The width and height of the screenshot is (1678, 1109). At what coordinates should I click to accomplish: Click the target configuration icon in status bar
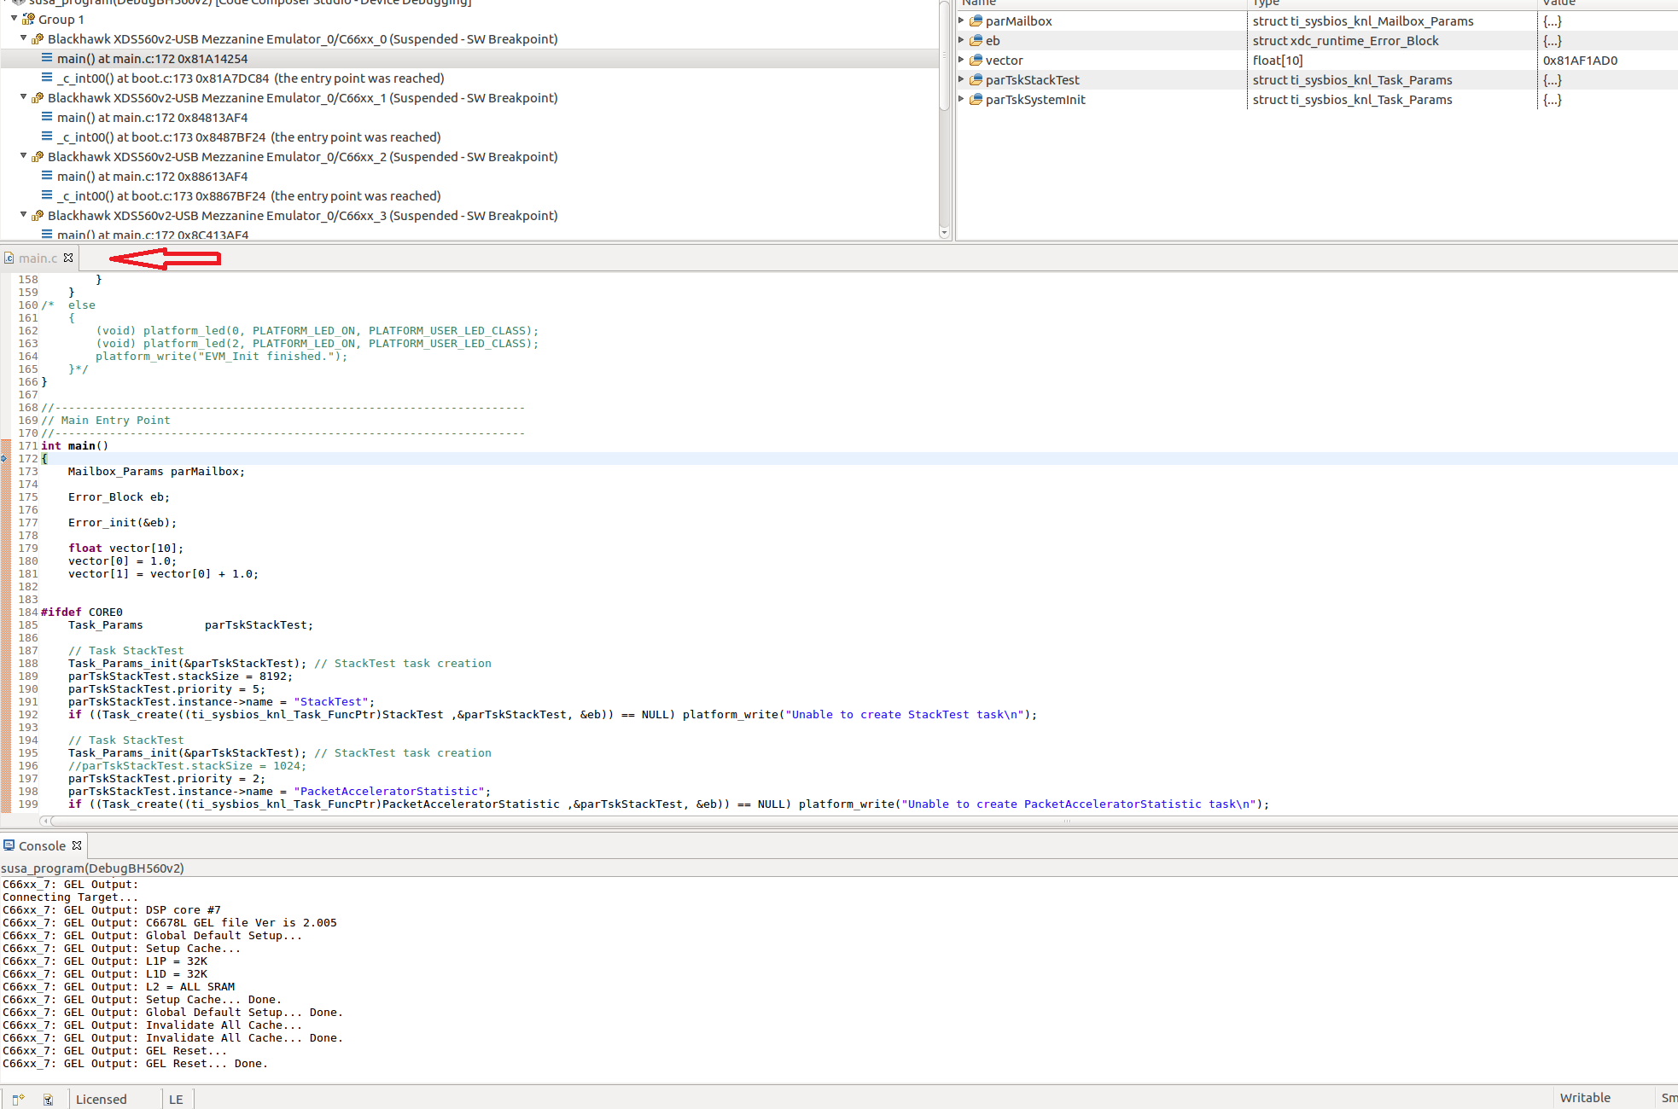(x=49, y=1099)
